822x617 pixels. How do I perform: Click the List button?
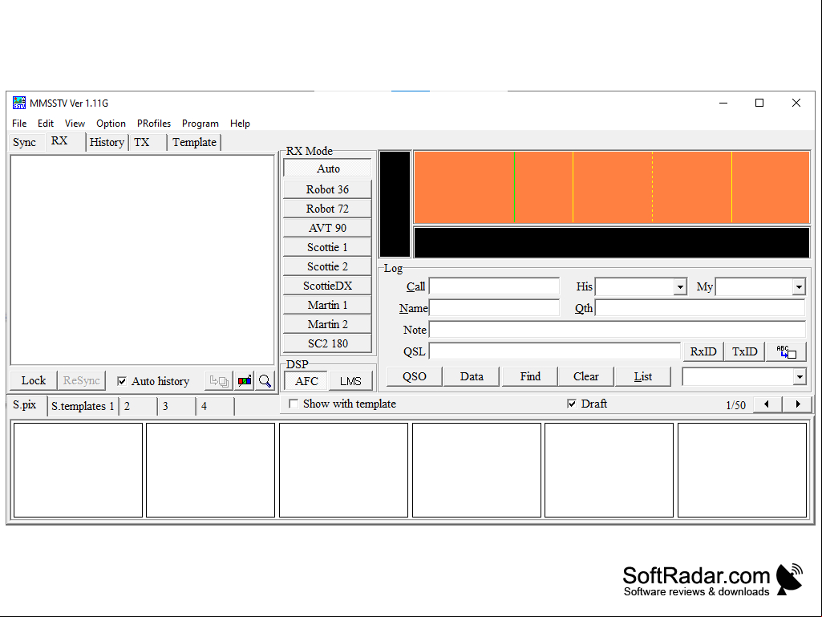pos(642,377)
